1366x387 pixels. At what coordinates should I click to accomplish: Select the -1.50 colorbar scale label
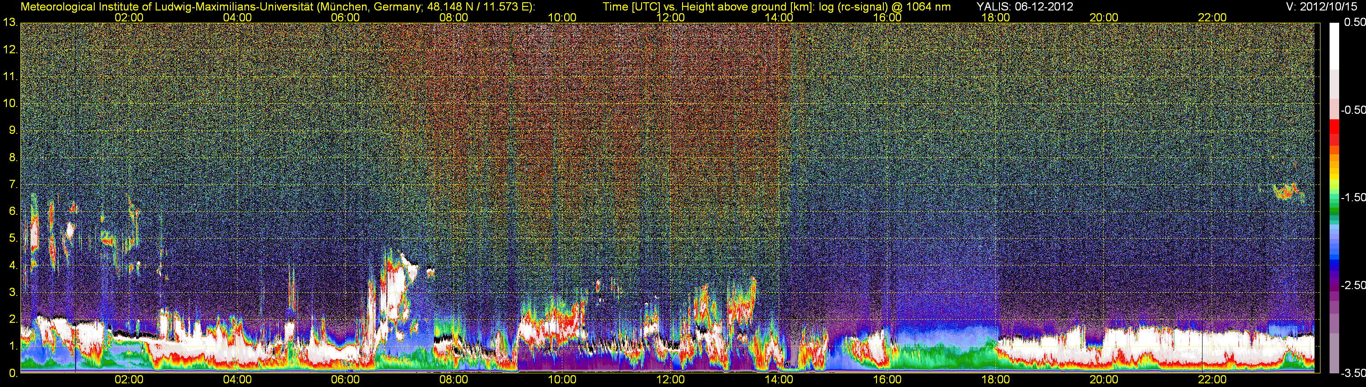1353,197
